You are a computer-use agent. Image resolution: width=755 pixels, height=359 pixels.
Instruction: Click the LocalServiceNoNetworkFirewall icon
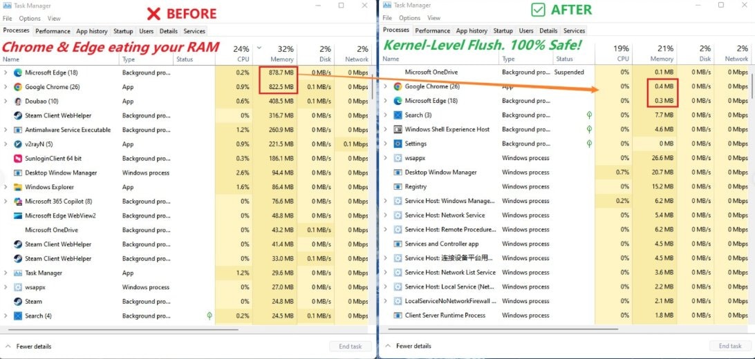[x=398, y=301]
